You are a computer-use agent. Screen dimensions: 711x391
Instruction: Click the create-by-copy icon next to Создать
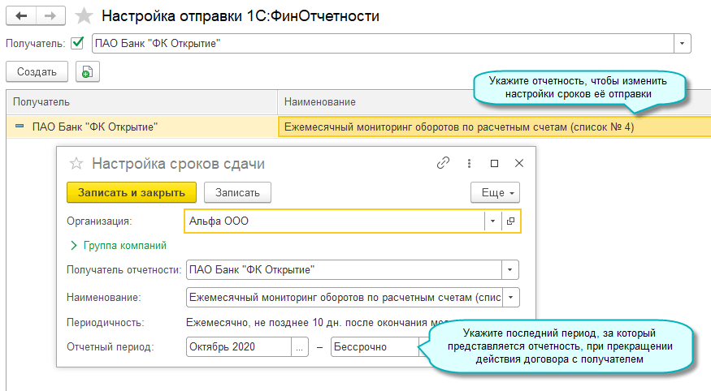click(x=87, y=71)
